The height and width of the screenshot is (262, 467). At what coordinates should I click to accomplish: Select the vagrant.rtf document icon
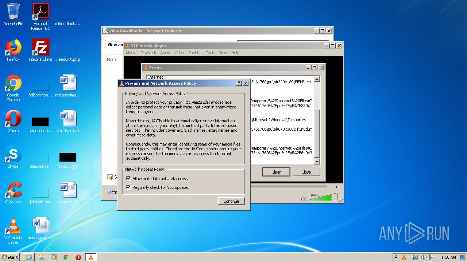(68, 193)
